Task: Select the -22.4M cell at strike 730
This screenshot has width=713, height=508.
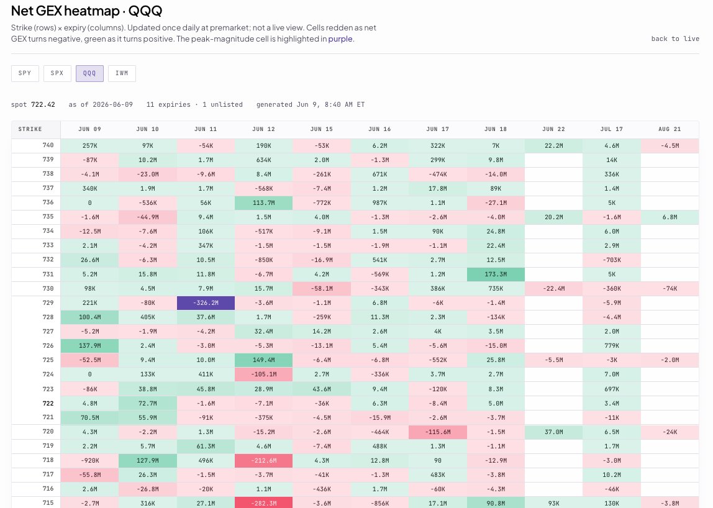Action: [x=554, y=288]
